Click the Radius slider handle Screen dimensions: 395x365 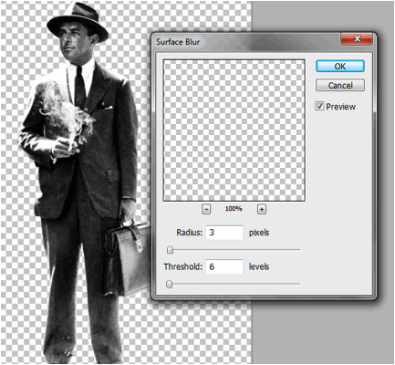[170, 250]
